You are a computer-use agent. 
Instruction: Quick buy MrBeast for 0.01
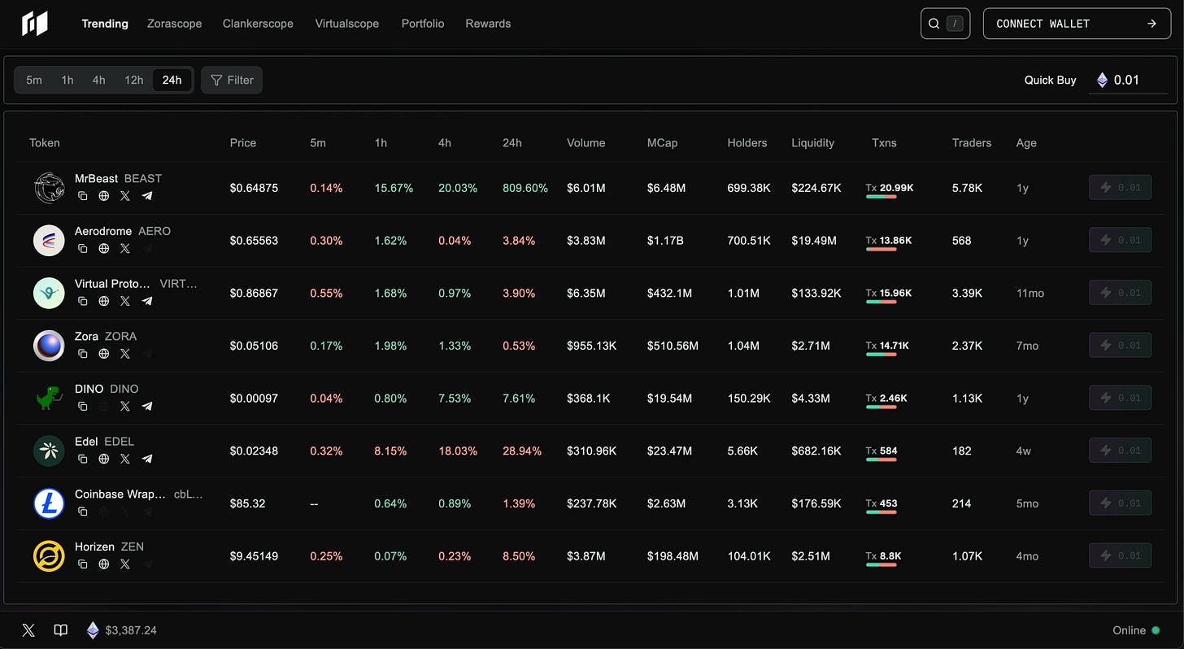tap(1120, 188)
